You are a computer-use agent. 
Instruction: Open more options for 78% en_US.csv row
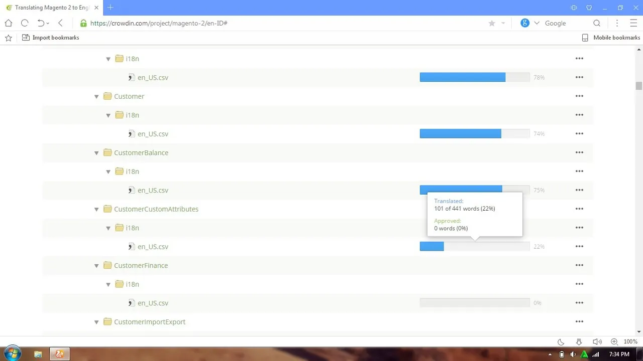[579, 77]
